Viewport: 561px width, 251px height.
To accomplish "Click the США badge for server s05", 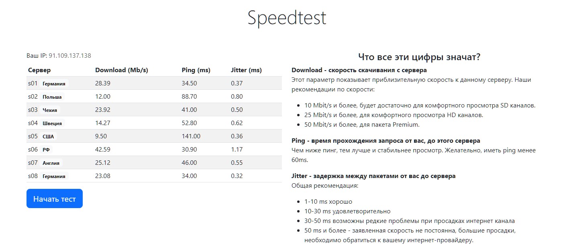I will (x=48, y=136).
